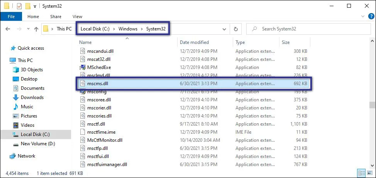Switch to Large icons view layout icon

click(x=369, y=173)
